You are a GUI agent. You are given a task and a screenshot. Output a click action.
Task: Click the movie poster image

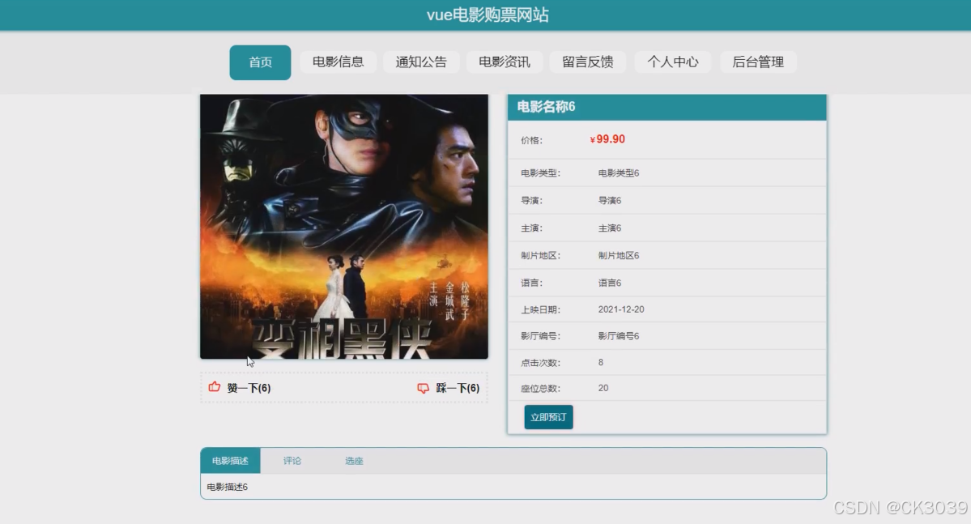pos(343,227)
